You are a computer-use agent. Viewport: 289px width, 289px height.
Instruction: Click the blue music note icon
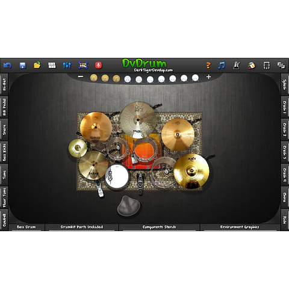click(222, 65)
